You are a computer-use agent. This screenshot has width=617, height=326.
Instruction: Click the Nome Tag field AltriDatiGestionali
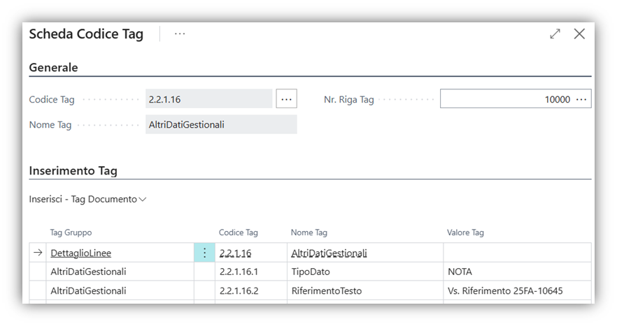point(221,125)
